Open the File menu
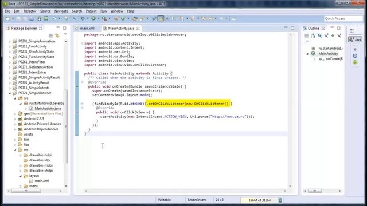This screenshot has width=367, height=206. coord(7,11)
